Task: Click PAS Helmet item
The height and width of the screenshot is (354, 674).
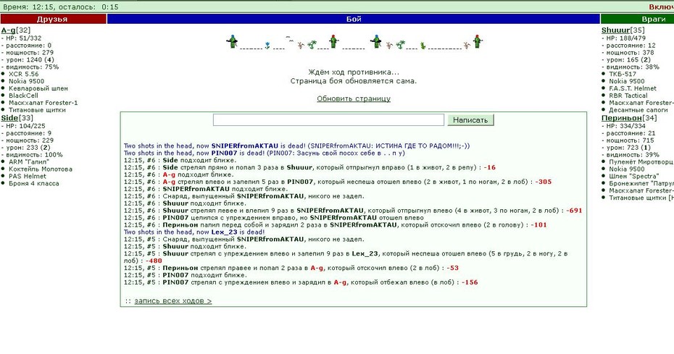Action: point(27,176)
